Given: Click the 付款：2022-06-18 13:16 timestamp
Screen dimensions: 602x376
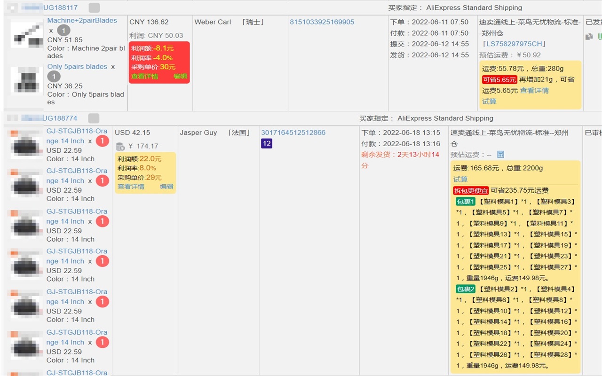Looking at the screenshot, I should (401, 144).
